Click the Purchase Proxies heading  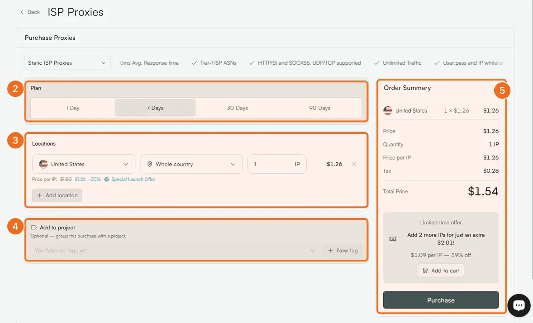(50, 38)
